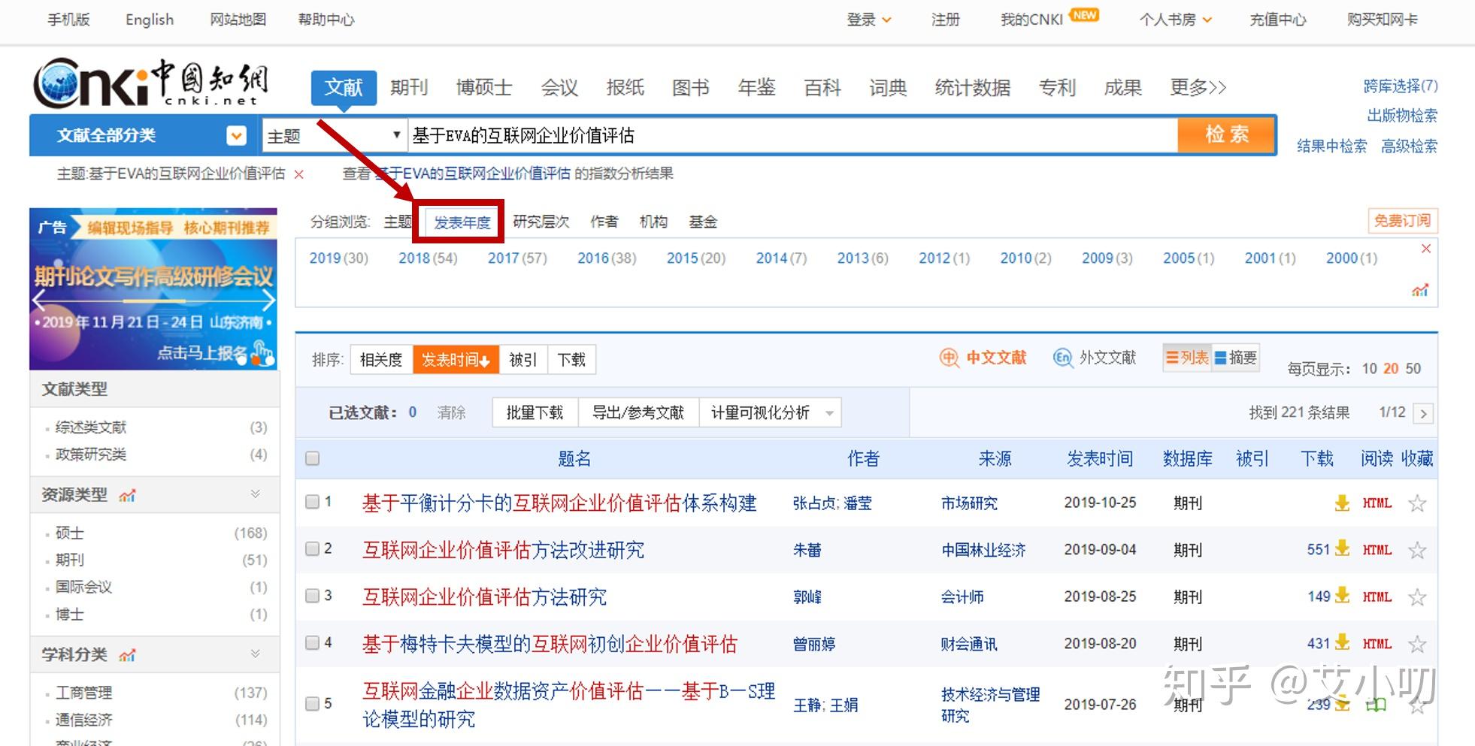
Task: Download 互联网企业价值评估方法改进研究 via download icon
Action: (1342, 549)
